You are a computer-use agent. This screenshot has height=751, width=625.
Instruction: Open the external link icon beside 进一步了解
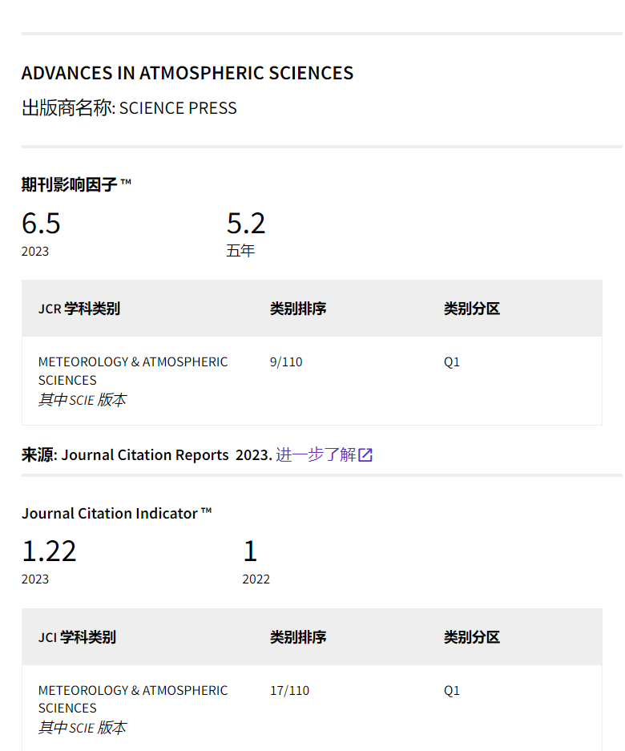point(365,455)
